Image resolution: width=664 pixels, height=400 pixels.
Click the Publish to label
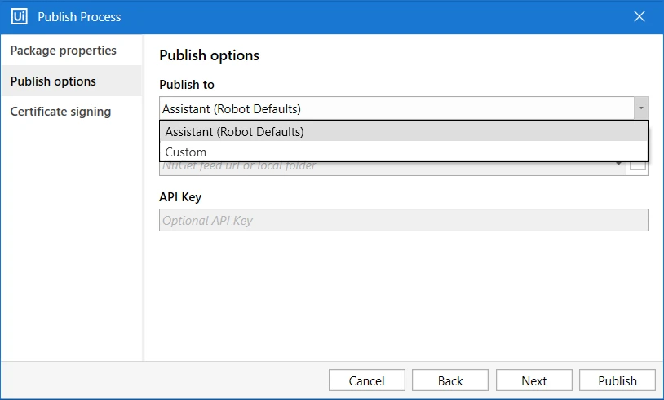(x=187, y=85)
